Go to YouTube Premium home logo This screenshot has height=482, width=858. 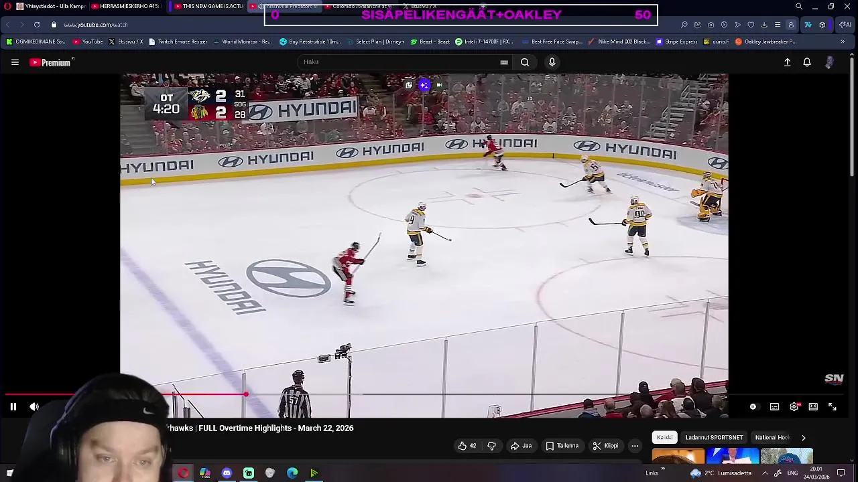pos(50,62)
